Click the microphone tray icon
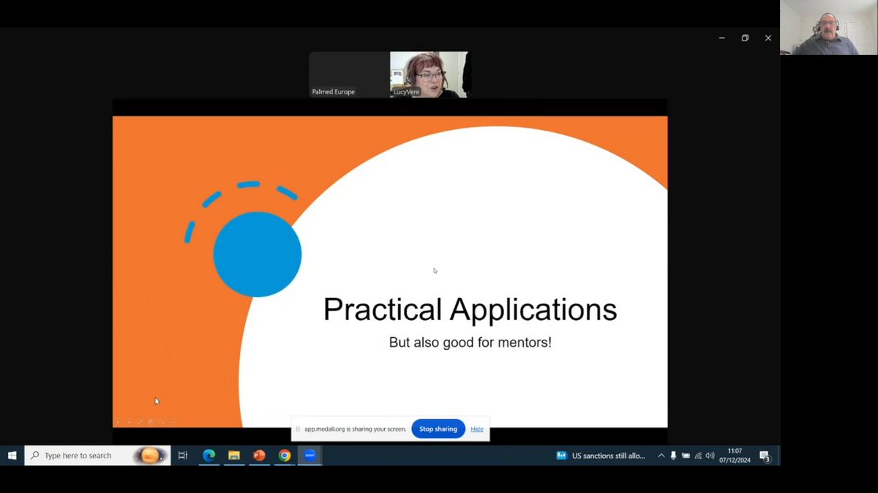The image size is (878, 493). point(673,456)
